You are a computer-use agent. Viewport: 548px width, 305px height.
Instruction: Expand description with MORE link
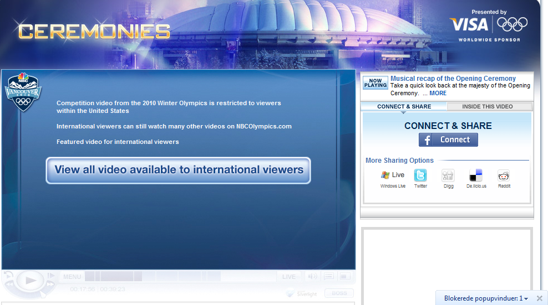click(x=438, y=93)
